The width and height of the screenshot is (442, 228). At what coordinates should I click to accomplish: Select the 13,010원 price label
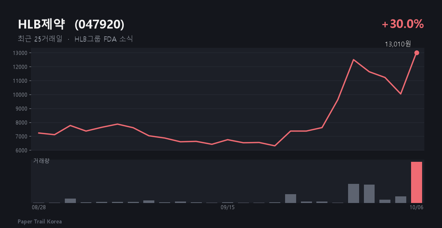pos(398,44)
